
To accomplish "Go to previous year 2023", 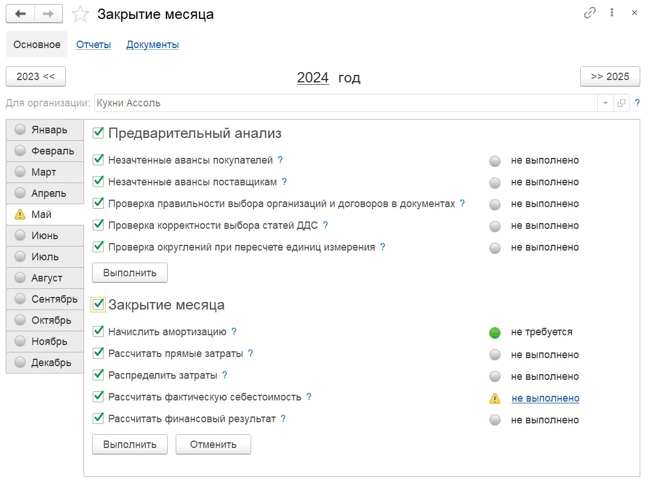I will coord(35,76).
